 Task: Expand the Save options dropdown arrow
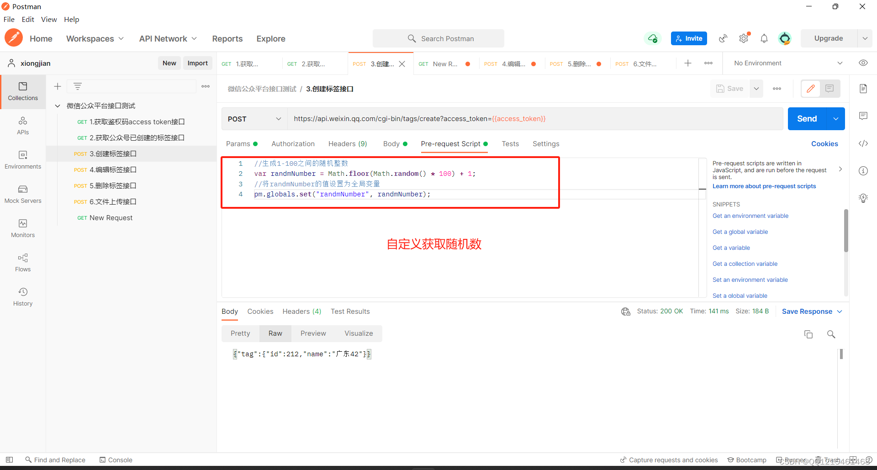pyautogui.click(x=756, y=89)
